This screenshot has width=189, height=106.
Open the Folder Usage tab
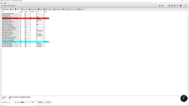click(33, 9)
